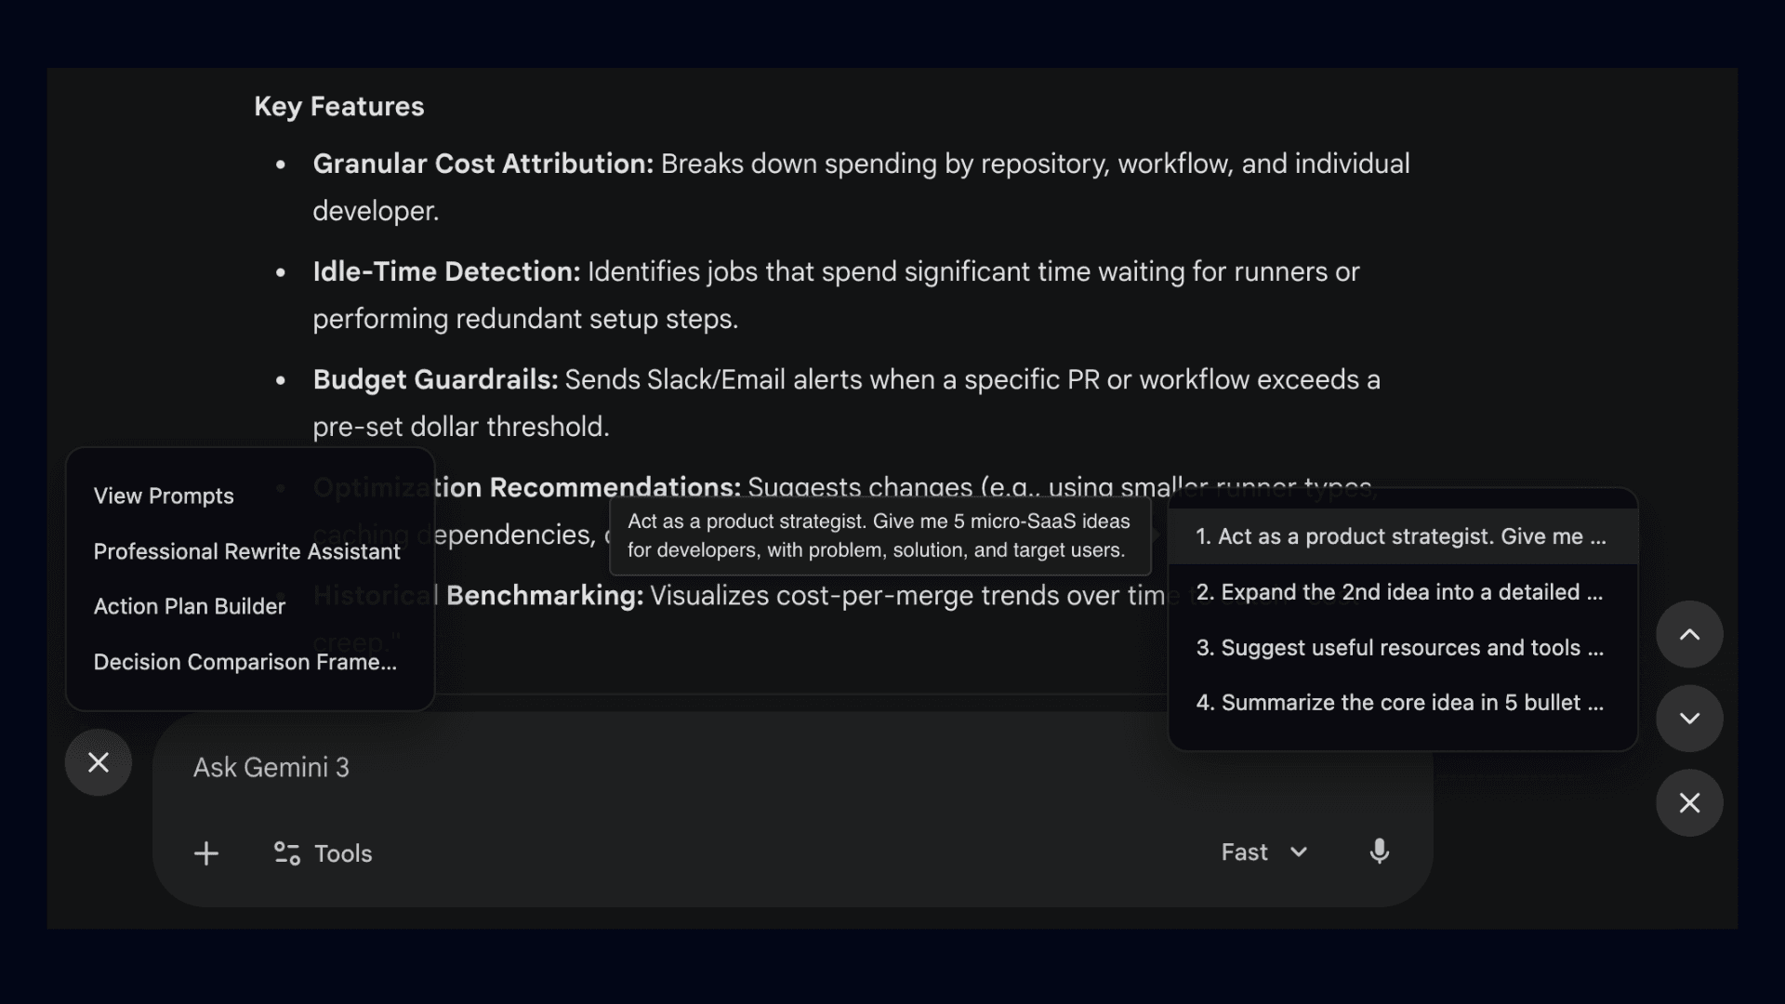
Task: Select View Prompts menu entry
Action: (164, 496)
